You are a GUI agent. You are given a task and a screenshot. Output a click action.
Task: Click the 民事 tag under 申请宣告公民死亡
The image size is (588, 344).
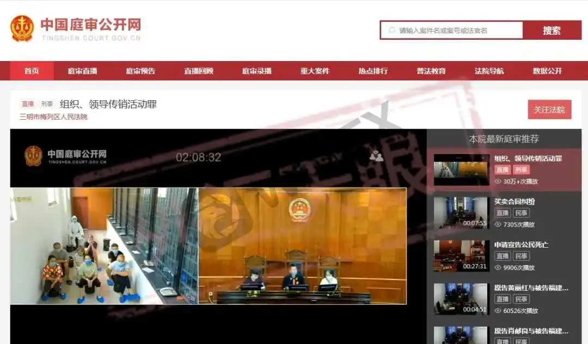[521, 256]
